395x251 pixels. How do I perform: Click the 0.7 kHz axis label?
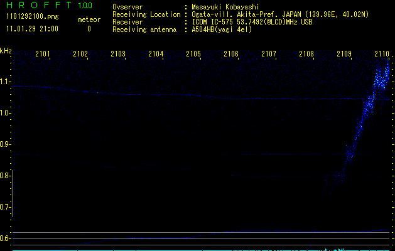coord(4,207)
